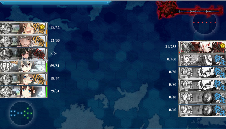This screenshot has width=226, height=129.
Task: Click the HP value 12/32
Action: click(x=55, y=28)
